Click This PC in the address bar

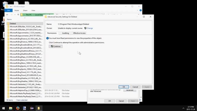29,15
